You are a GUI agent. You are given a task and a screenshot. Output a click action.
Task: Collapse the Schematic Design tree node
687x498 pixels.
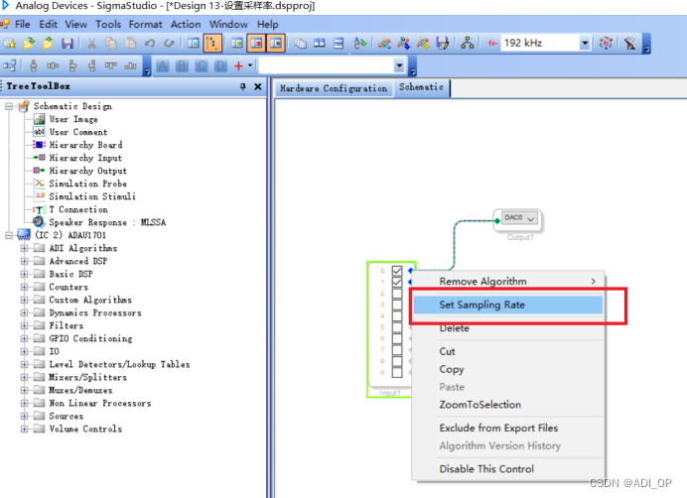[9, 106]
